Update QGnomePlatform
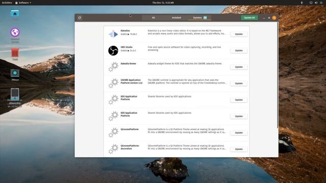The height and width of the screenshot is (183, 326). pyautogui.click(x=239, y=133)
